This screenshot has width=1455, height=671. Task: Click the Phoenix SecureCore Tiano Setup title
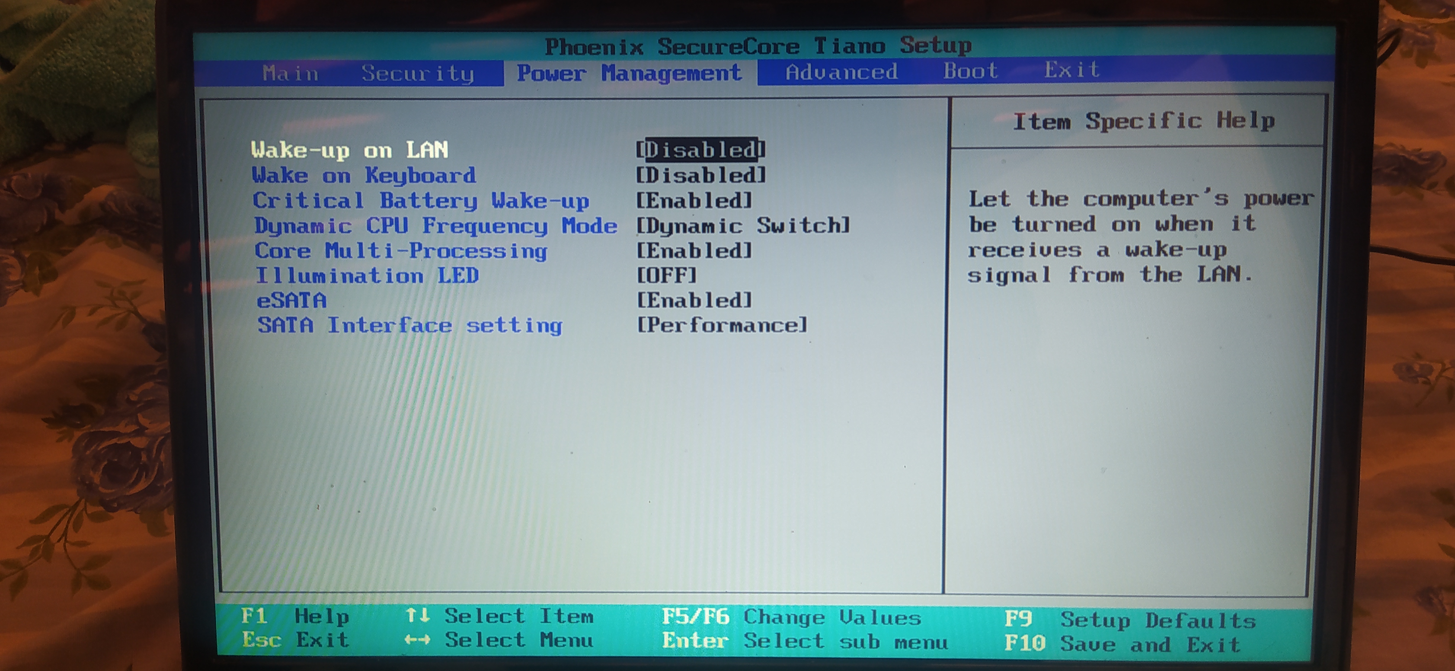pyautogui.click(x=758, y=46)
